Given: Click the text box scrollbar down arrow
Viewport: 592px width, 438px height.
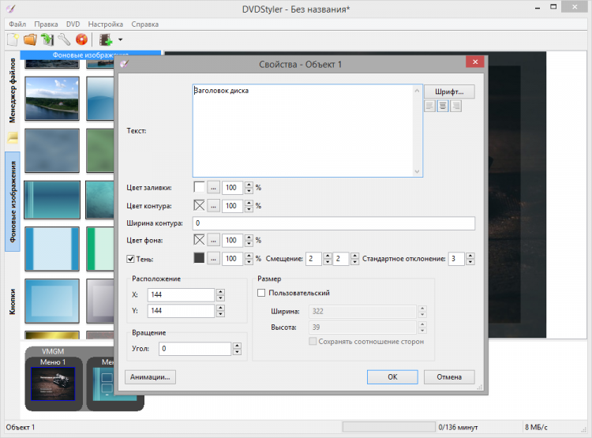Looking at the screenshot, I should (417, 171).
